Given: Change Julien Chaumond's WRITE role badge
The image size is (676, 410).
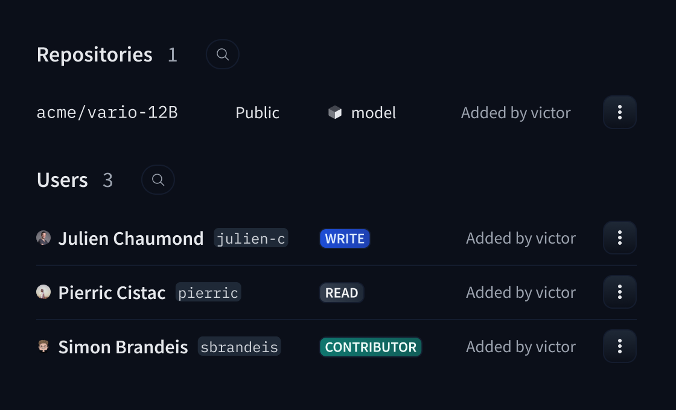Looking at the screenshot, I should click(x=345, y=238).
